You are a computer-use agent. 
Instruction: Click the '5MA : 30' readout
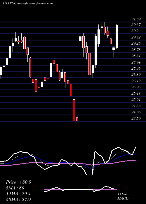pyautogui.click(x=15, y=188)
